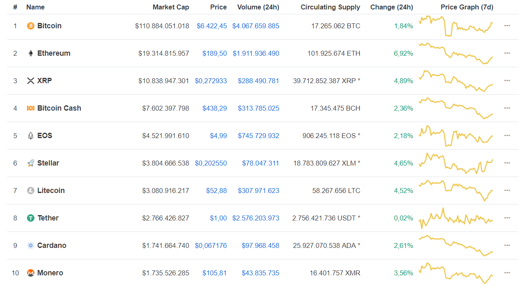Screen dimensions: 524x286
Task: Click the Bitcoin Cash logo icon
Action: (x=30, y=108)
